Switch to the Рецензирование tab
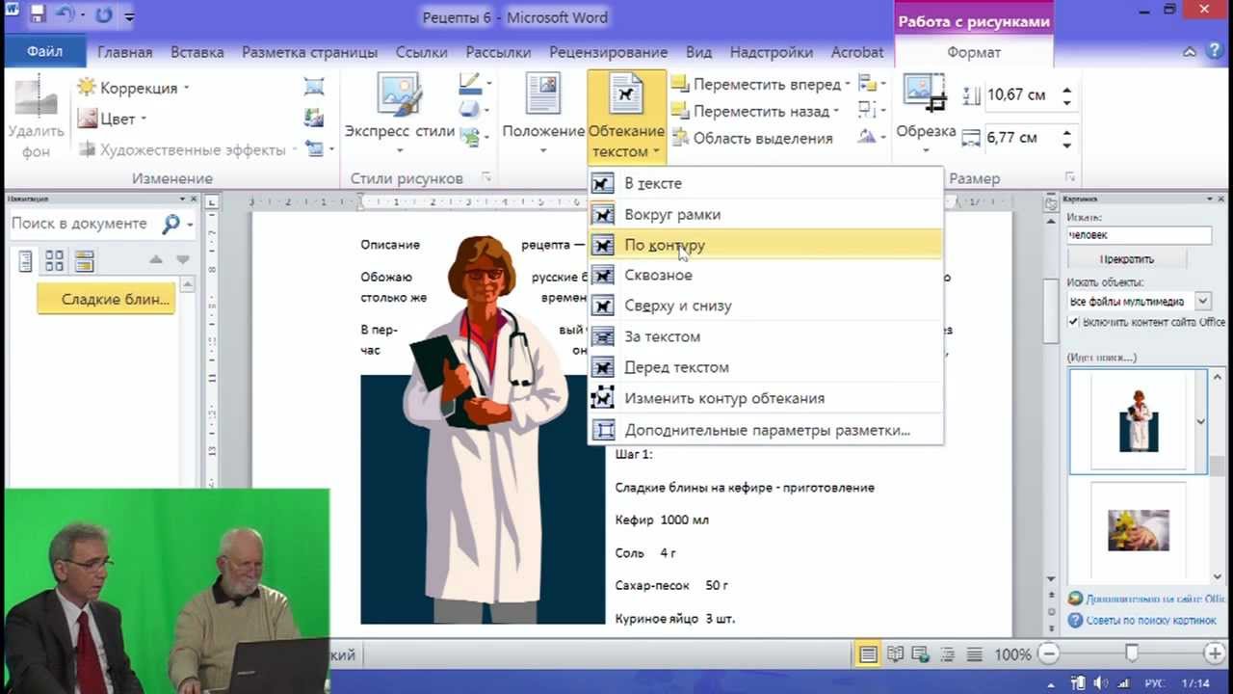Image resolution: width=1233 pixels, height=694 pixels. (608, 52)
